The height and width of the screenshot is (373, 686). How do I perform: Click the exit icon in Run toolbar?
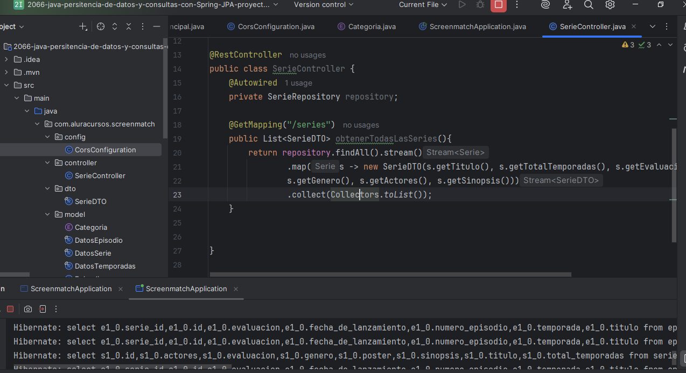pyautogui.click(x=43, y=309)
